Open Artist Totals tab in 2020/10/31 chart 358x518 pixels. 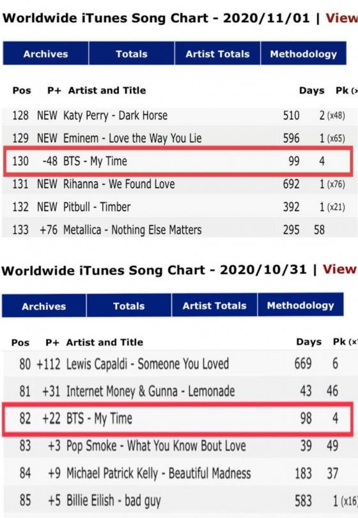[x=214, y=305]
